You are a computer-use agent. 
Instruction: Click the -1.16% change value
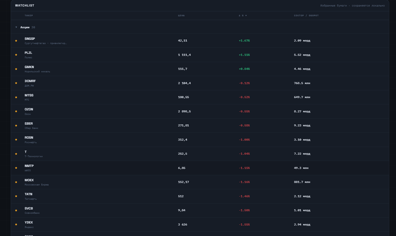pos(244,182)
